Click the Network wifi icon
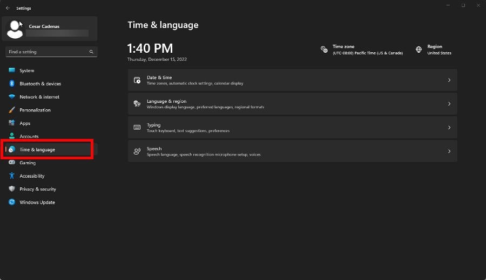486x280 pixels. (12, 96)
